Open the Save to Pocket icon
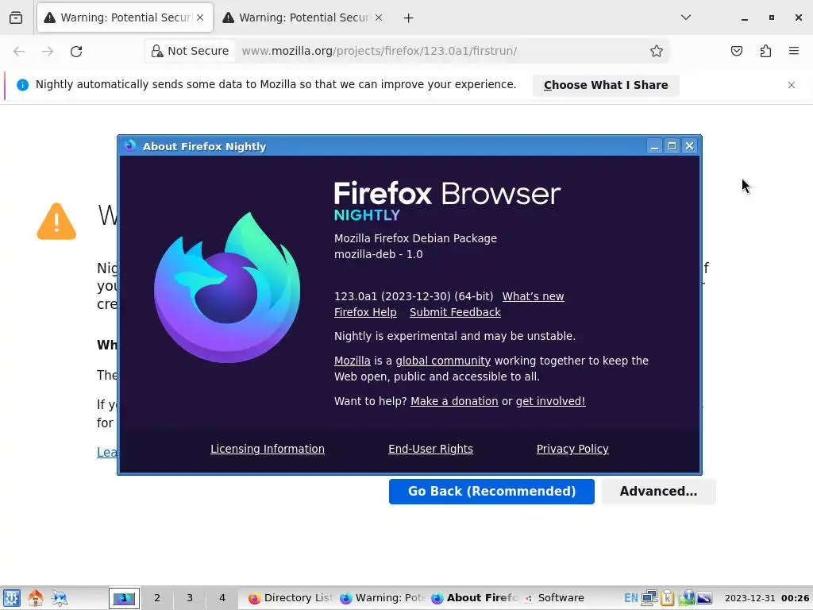The width and height of the screenshot is (813, 610). tap(736, 51)
